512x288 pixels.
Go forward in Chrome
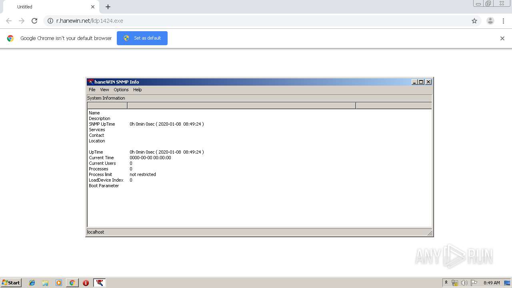[22, 21]
